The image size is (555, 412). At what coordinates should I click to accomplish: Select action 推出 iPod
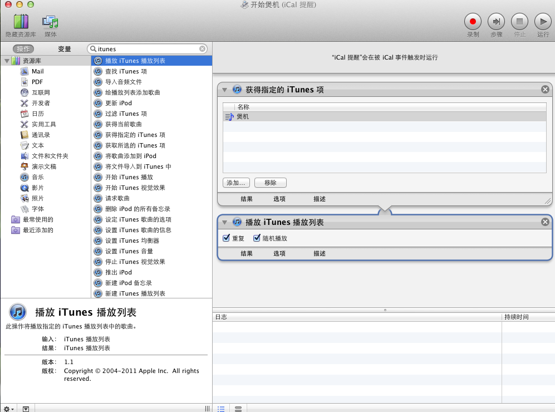click(x=152, y=272)
